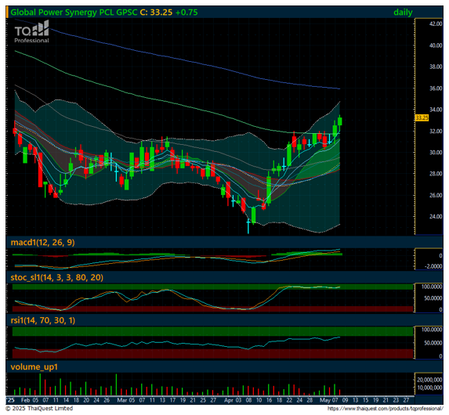Image resolution: width=449 pixels, height=415 pixels.
Task: Click the price change +0.75 in header
Action: tap(186, 13)
